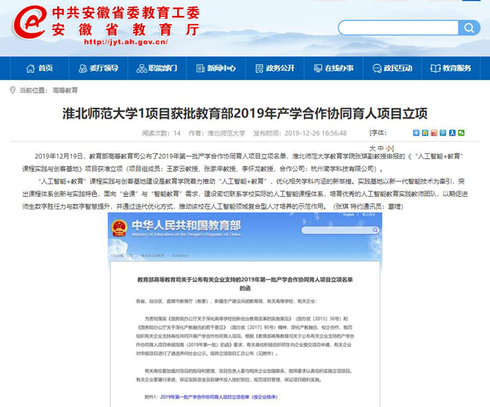
Task: Click the location pin icon
Action: [x=13, y=90]
